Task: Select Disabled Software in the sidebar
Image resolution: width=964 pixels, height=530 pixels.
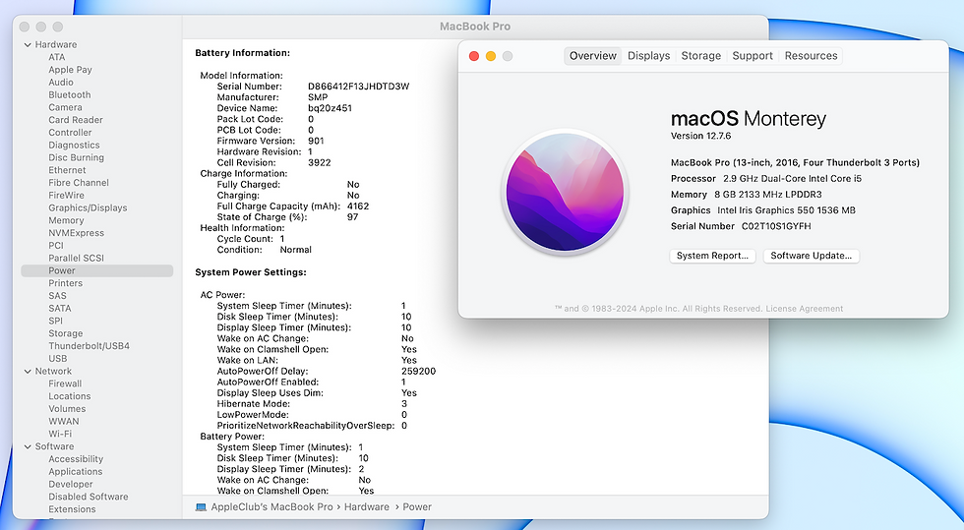Action: coord(89,497)
